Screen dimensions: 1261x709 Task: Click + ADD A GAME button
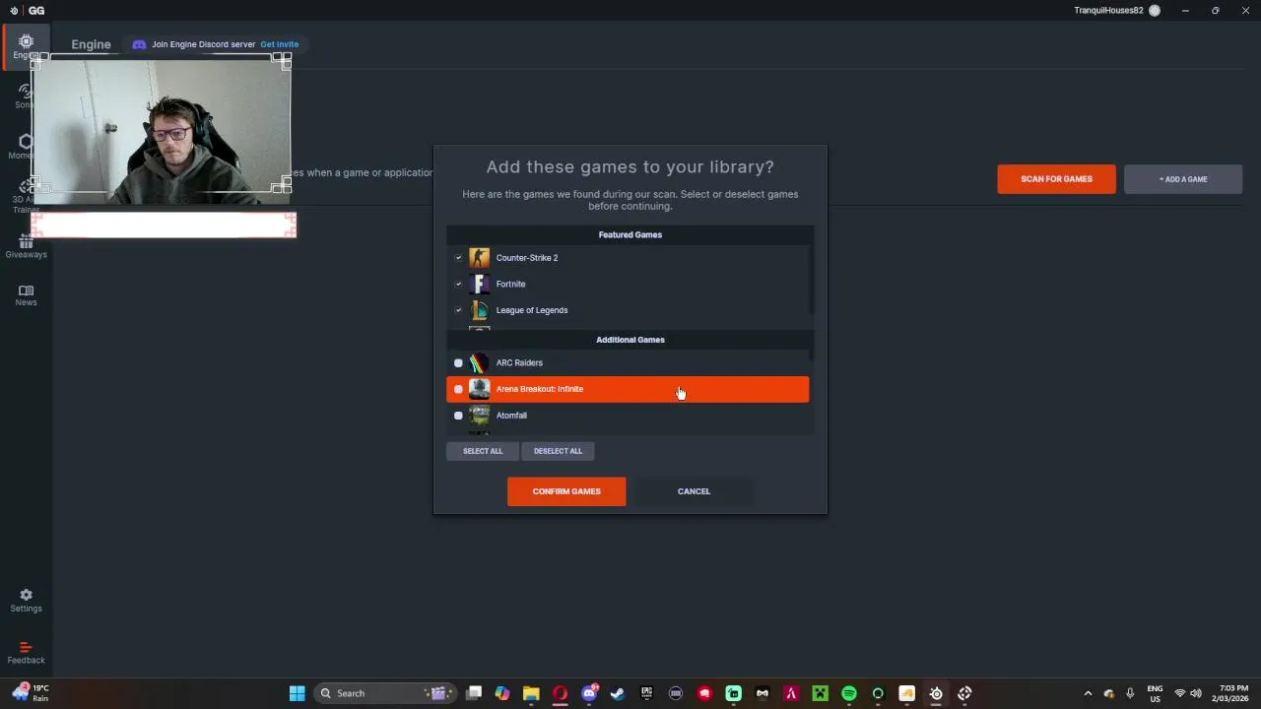click(x=1183, y=179)
